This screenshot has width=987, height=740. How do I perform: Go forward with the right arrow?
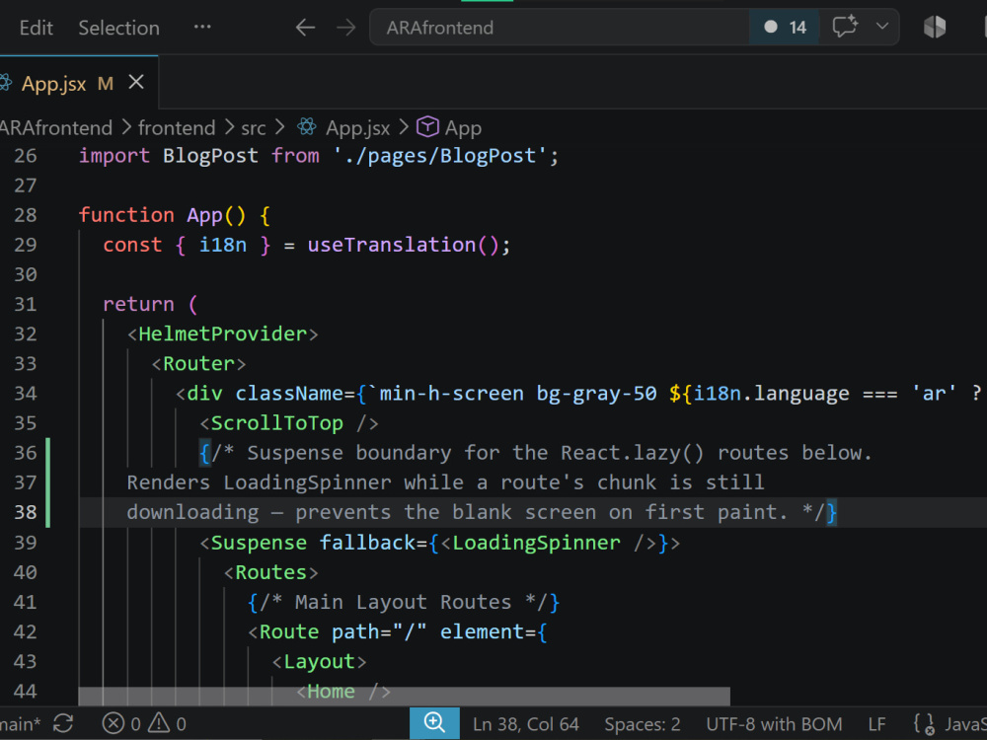[346, 28]
